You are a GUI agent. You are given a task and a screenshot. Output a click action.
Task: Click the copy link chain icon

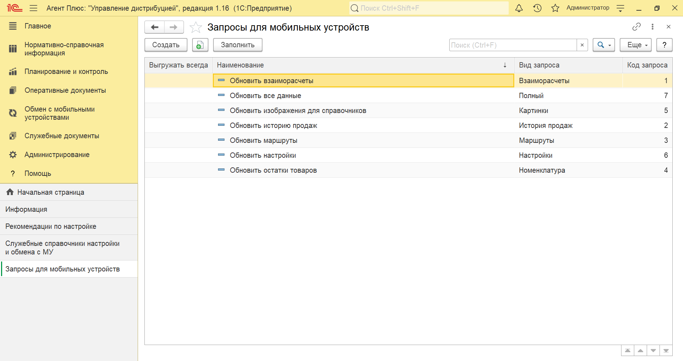(636, 27)
